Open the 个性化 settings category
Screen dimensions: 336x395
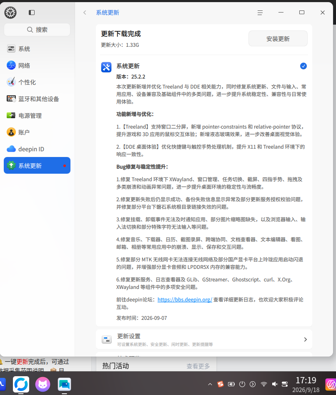coord(37,82)
